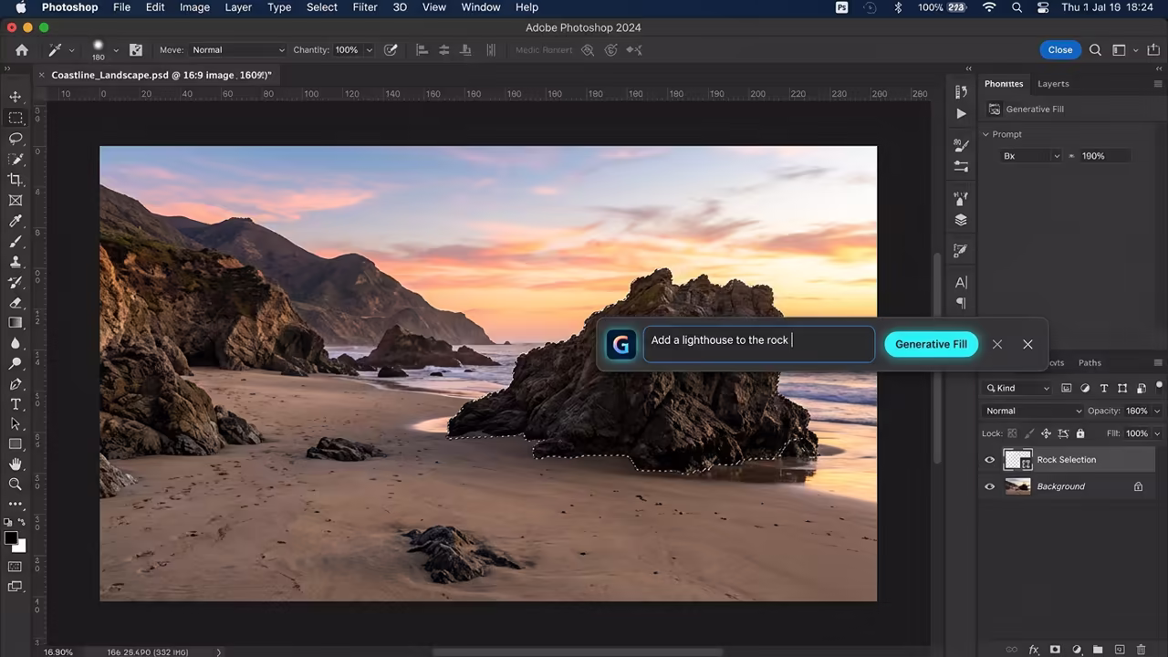This screenshot has width=1168, height=657.
Task: Delete layer with the trash icon
Action: [x=1142, y=650]
